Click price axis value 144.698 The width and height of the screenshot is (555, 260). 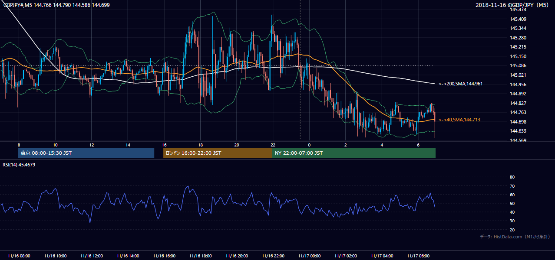(x=518, y=122)
